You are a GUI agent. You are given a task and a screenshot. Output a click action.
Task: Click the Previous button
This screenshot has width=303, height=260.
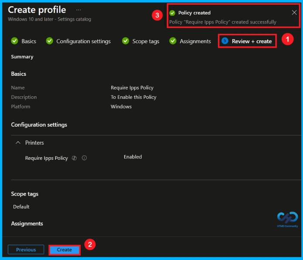tap(26, 250)
